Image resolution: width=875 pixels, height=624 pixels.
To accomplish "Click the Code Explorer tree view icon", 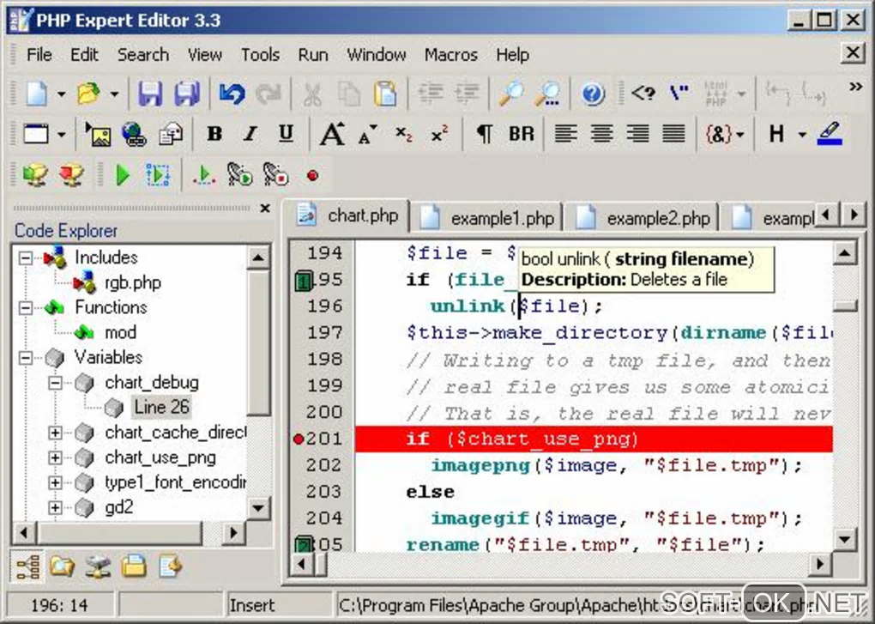I will tap(27, 566).
